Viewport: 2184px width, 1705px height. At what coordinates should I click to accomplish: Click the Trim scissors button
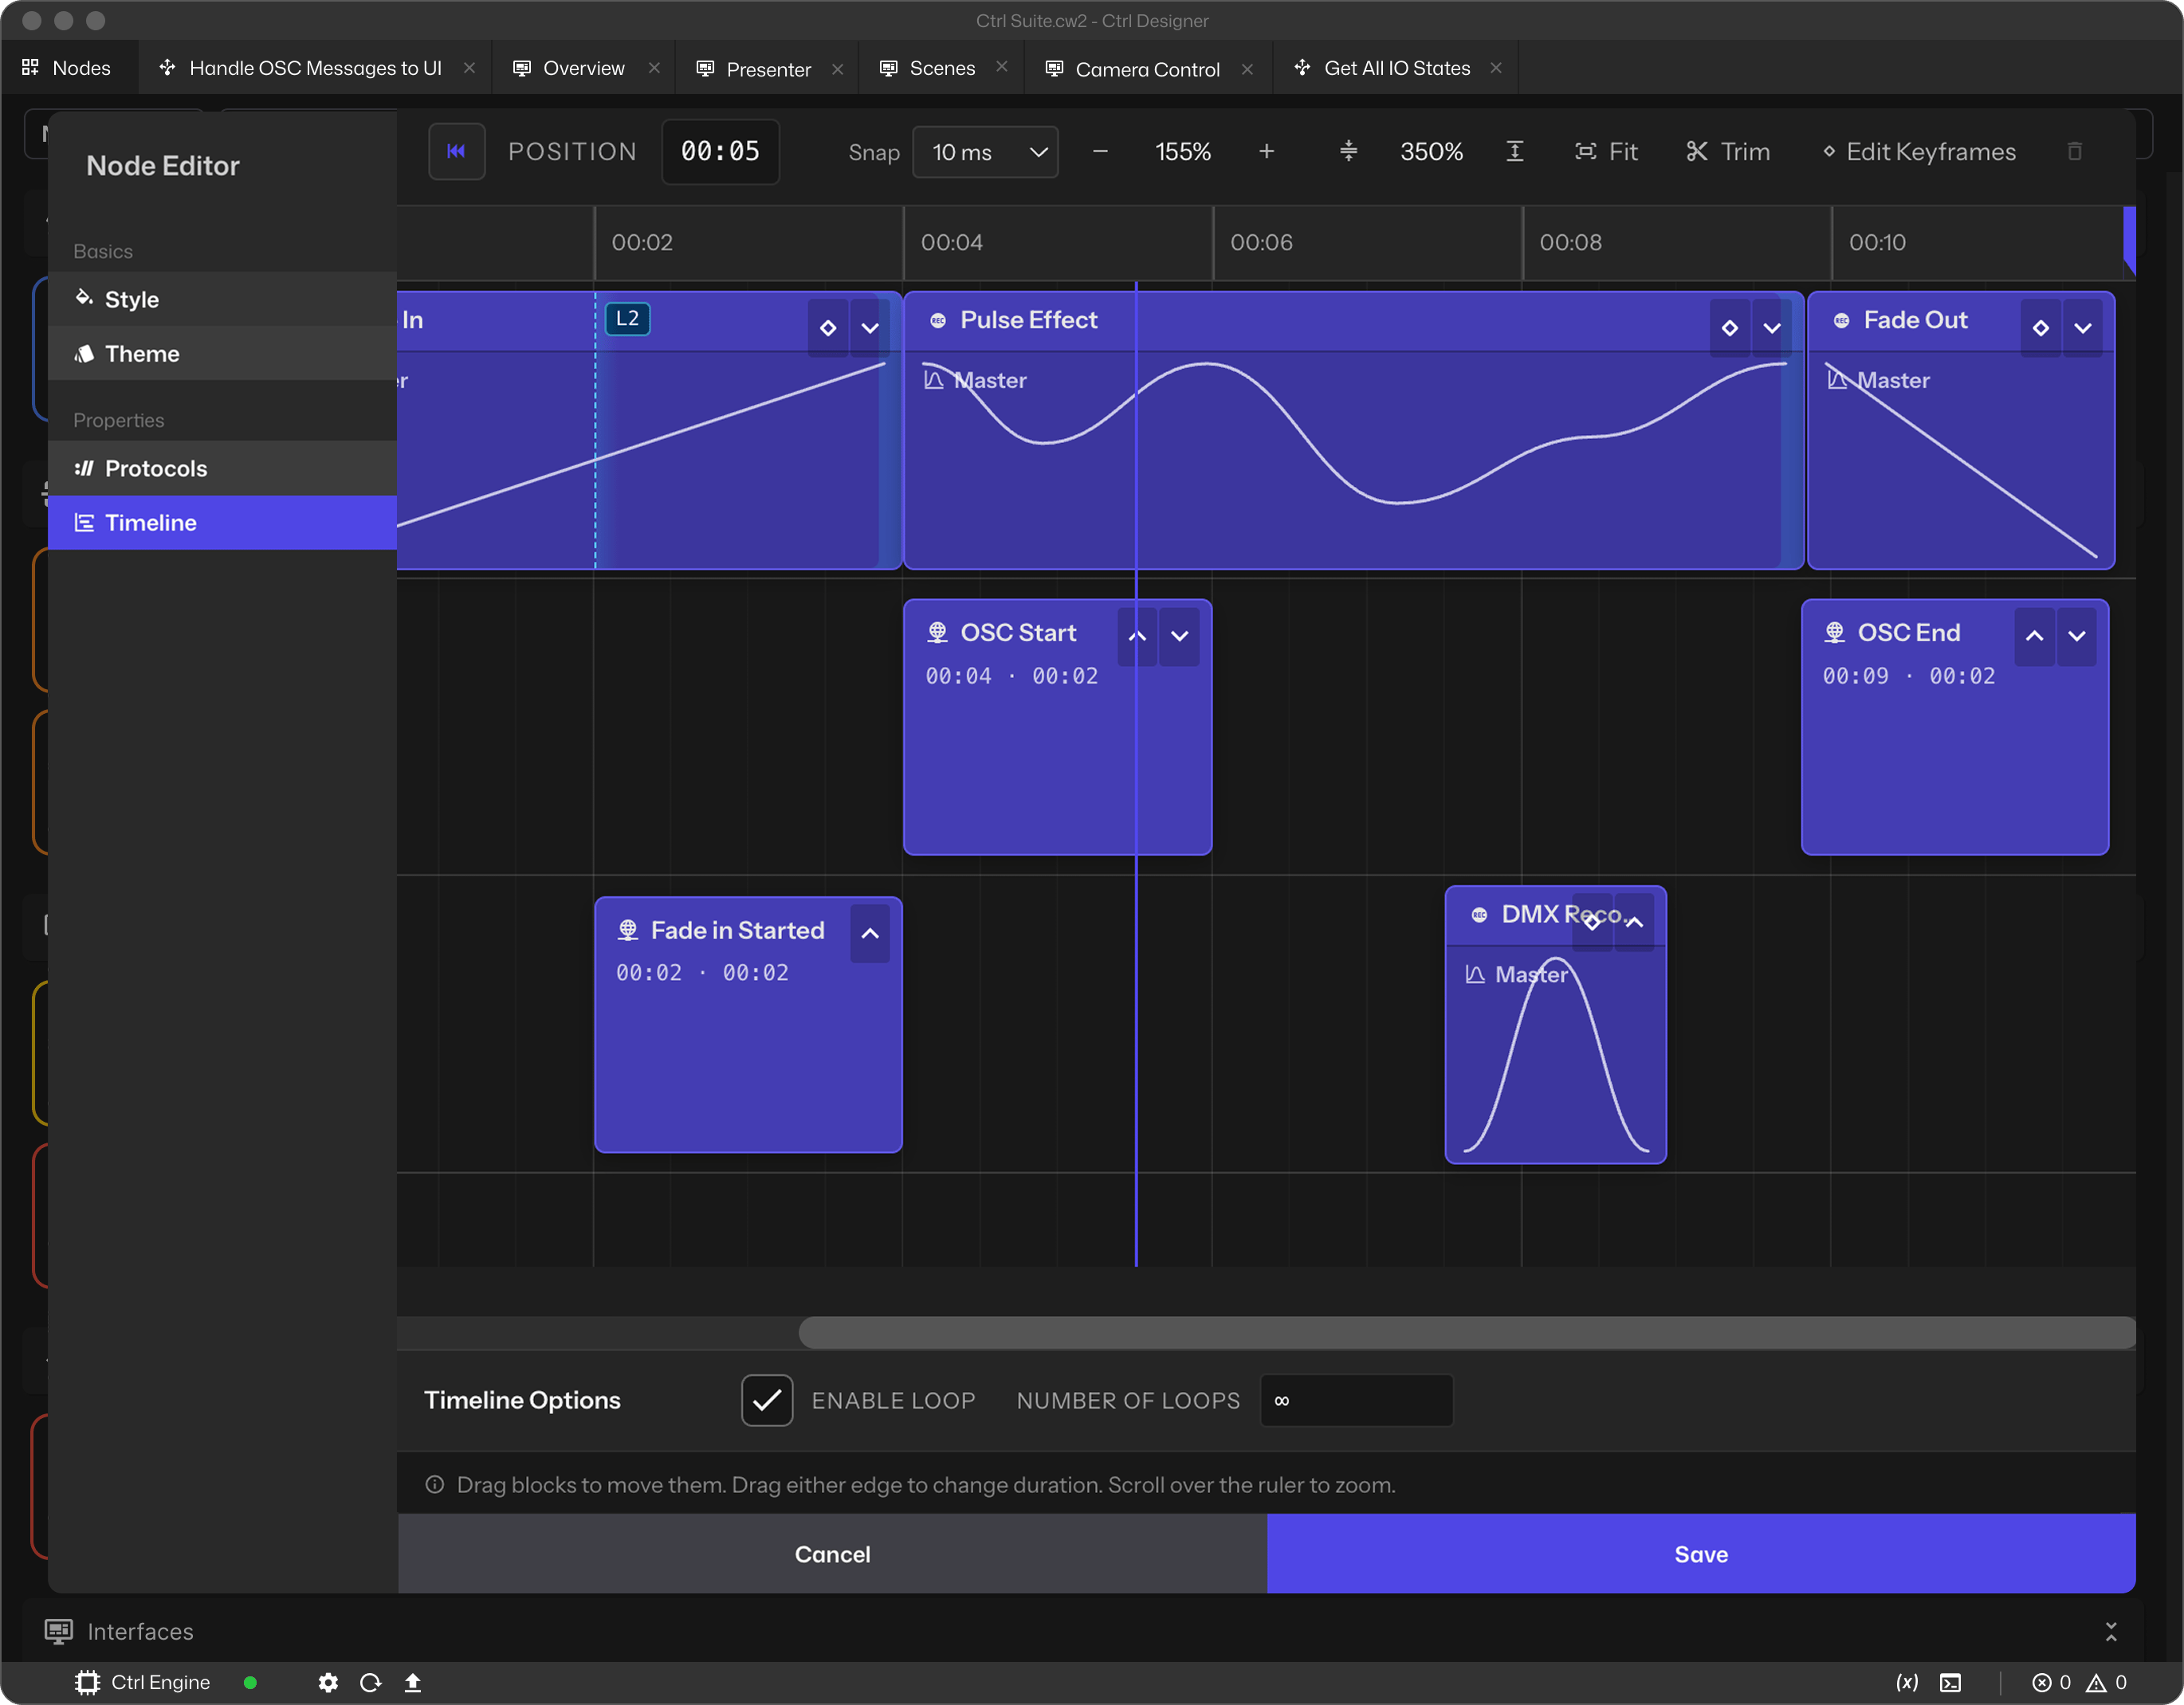point(1728,152)
